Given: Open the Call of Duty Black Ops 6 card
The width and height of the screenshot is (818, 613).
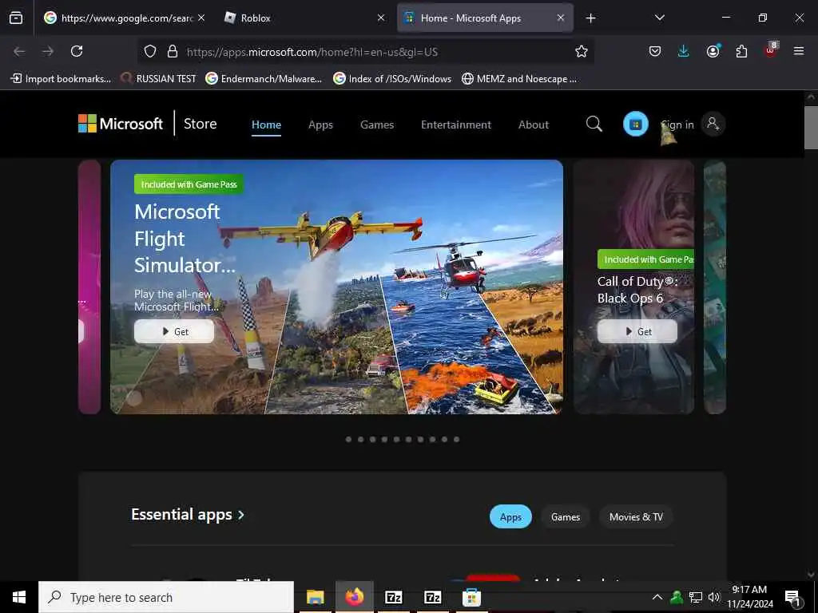Looking at the screenshot, I should click(x=633, y=287).
